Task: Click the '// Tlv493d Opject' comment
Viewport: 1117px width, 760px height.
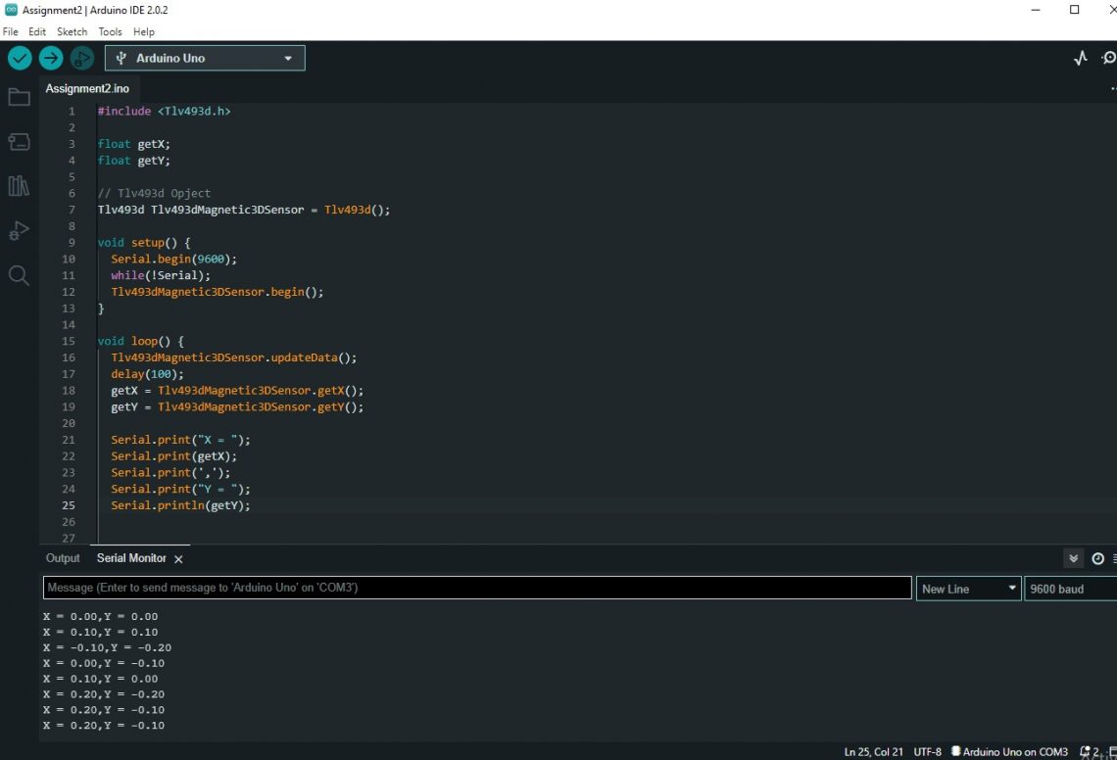Action: pyautogui.click(x=154, y=193)
